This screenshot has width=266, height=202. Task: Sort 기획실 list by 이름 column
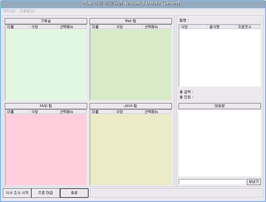click(17, 27)
